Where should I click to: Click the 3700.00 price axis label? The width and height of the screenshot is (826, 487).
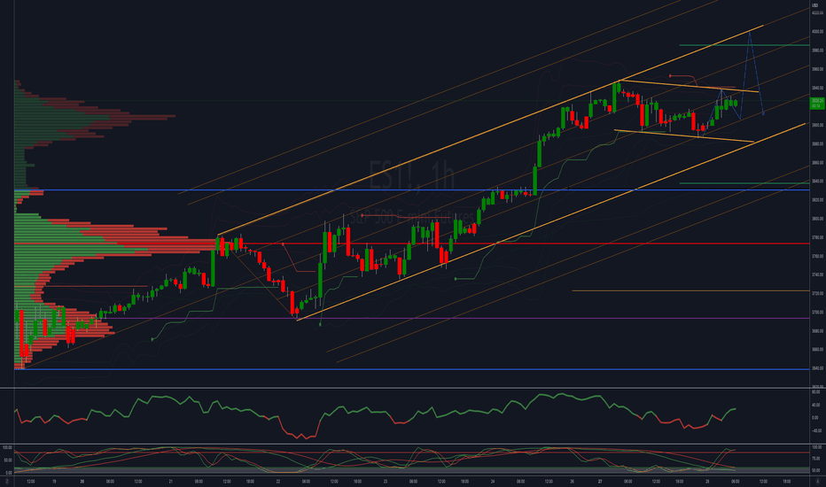coord(817,313)
